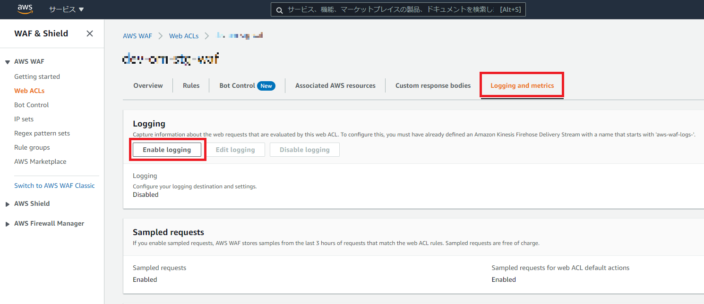Viewport: 704px width, 304px height.
Task: Click Switch to AWS WAF Classic
Action: [54, 186]
